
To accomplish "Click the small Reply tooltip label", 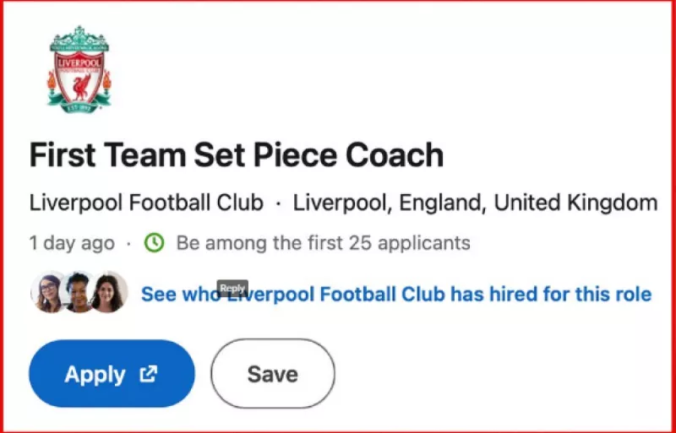I will pyautogui.click(x=232, y=289).
